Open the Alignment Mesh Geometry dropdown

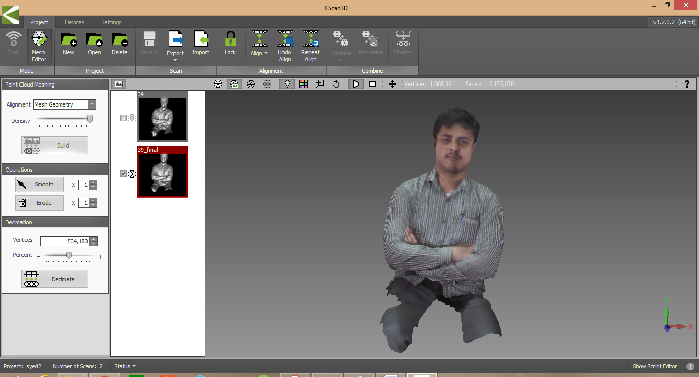(92, 104)
